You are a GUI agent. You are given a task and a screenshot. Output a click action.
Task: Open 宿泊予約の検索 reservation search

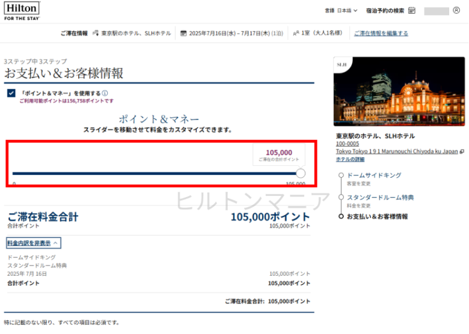point(385,10)
